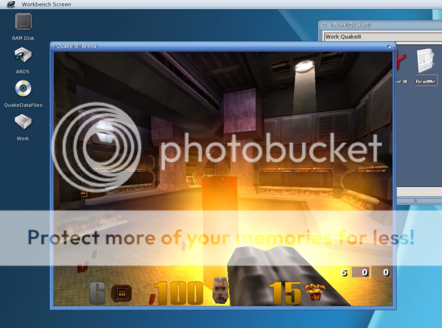Click the Quake III: Arena title bar
The height and width of the screenshot is (328, 442).
(x=216, y=46)
